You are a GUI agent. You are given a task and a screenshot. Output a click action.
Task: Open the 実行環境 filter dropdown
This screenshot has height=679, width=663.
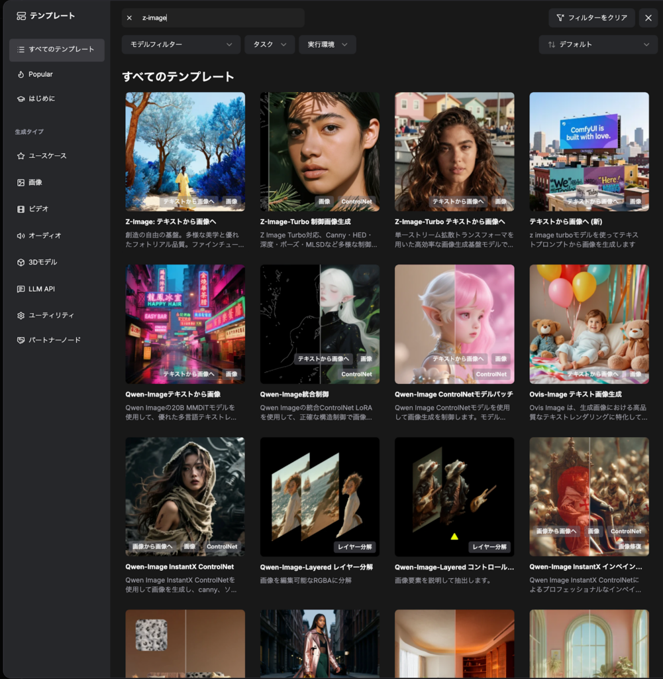327,44
